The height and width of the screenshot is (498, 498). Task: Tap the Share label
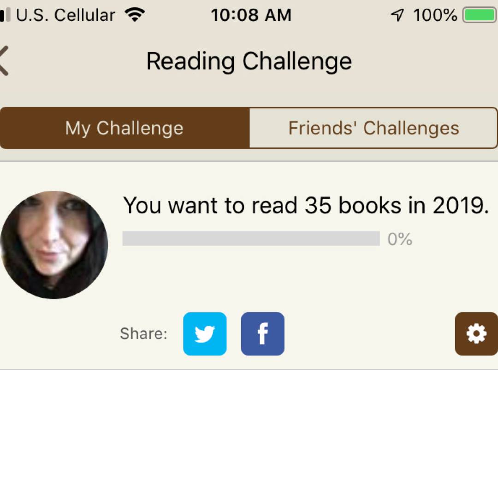[143, 333]
